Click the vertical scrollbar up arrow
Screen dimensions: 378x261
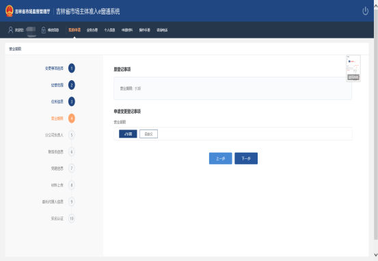[x=375, y=6]
